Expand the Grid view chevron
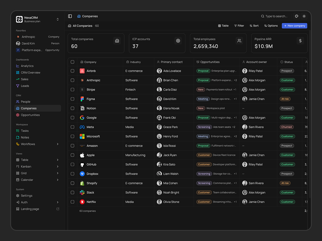The image size is (322, 241). tap(58, 173)
